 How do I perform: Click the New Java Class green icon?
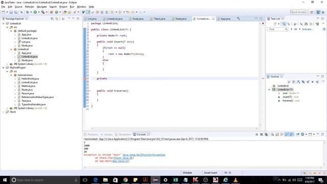[57, 12]
